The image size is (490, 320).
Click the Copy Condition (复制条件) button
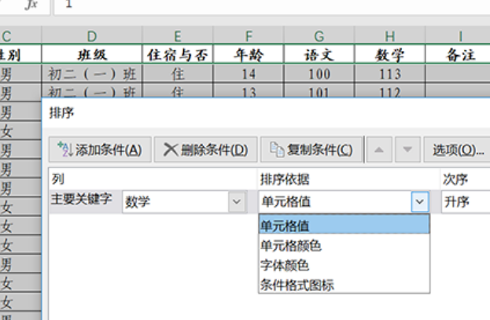[311, 149]
